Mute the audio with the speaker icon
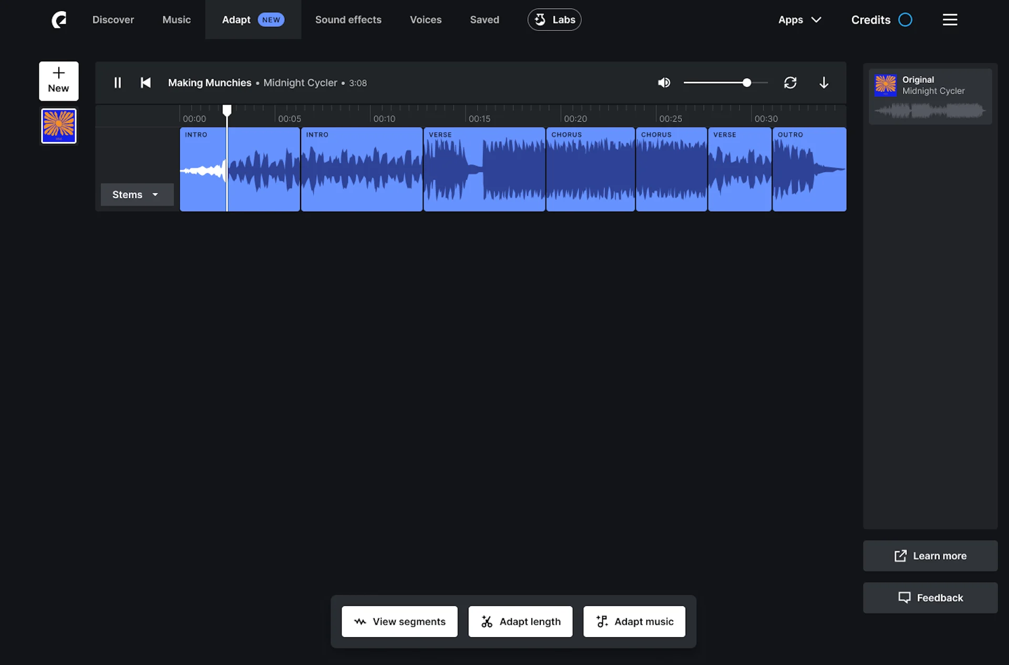 664,82
